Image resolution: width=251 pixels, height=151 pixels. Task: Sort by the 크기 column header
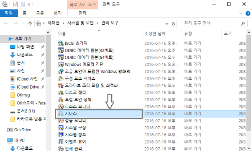[x=228, y=34]
